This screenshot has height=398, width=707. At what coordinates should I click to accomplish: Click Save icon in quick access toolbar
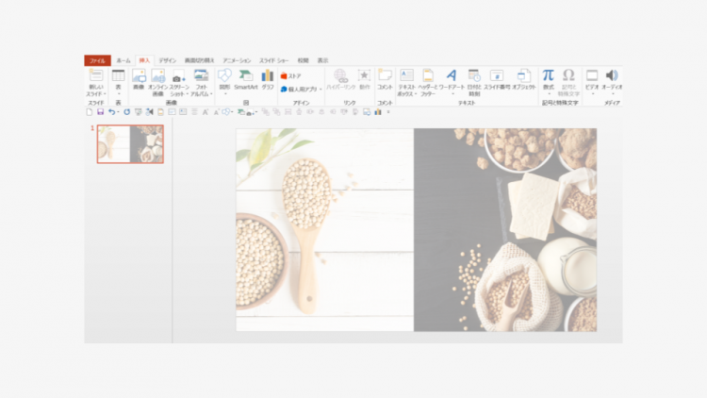(101, 111)
